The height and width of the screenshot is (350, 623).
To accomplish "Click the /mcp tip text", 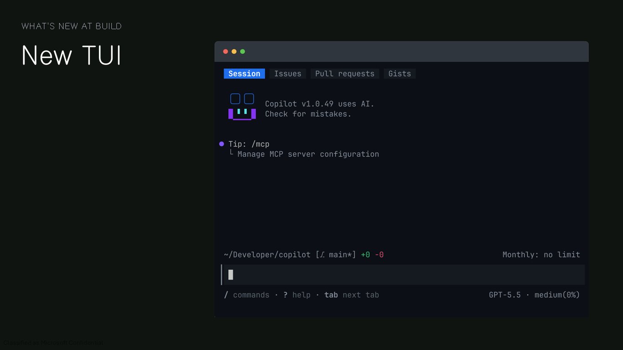I will 260,144.
